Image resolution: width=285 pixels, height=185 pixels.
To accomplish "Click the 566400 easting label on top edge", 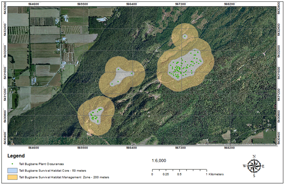I will click(x=131, y=4).
